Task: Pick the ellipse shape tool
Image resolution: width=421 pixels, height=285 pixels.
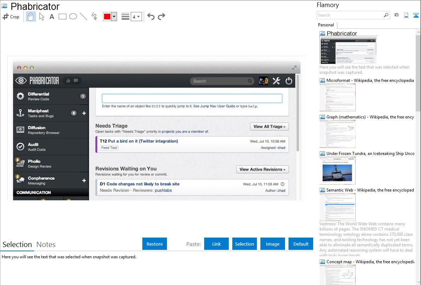Action: pos(73,17)
